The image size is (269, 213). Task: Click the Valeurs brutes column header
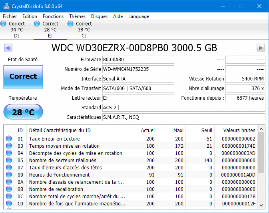coord(236,130)
